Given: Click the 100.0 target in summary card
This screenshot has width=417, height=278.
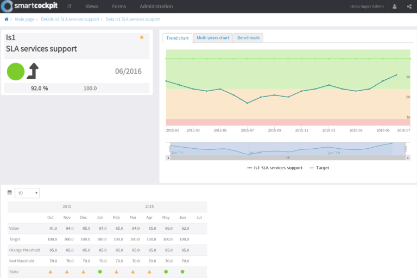Looking at the screenshot, I should coord(90,89).
